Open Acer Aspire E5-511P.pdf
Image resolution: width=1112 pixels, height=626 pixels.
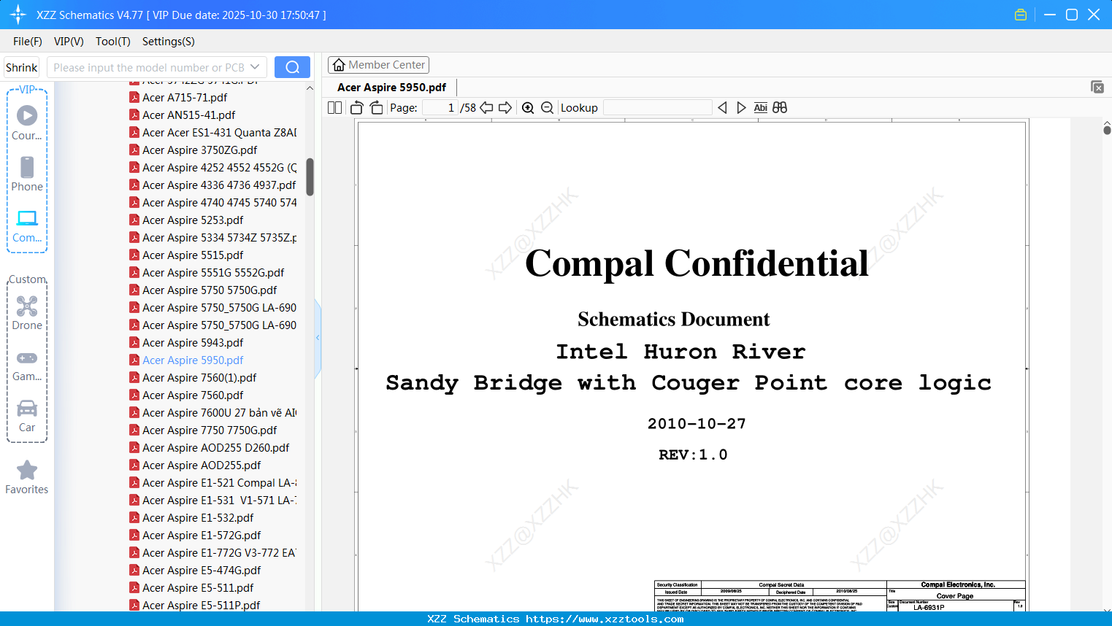point(195,605)
